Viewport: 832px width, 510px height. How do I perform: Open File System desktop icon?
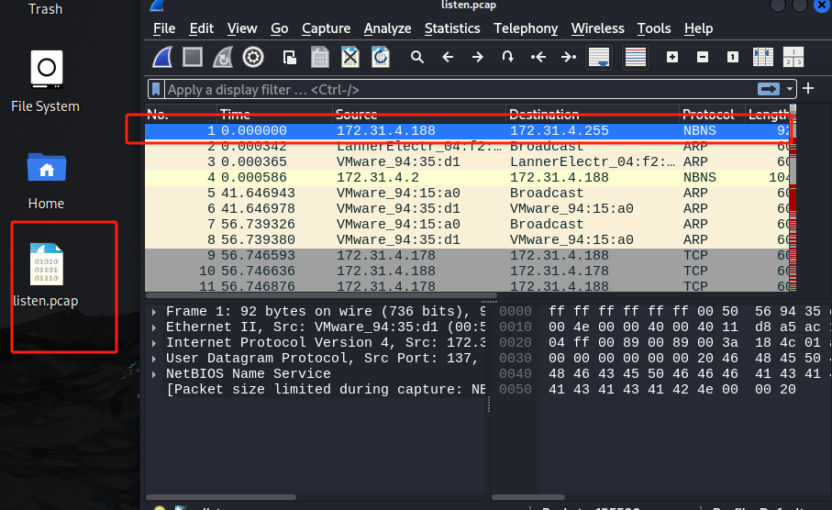coord(46,82)
